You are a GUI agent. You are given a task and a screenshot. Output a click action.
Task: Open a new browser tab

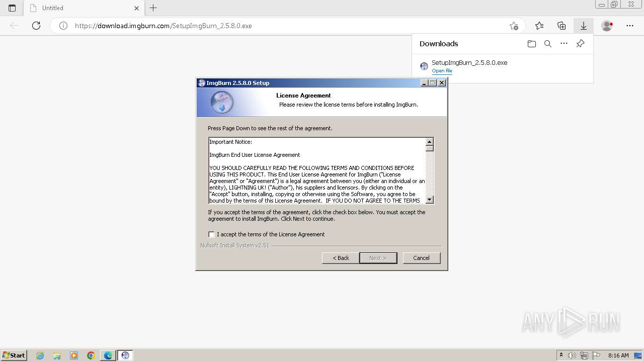click(x=153, y=8)
